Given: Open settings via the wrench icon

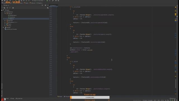Looking at the screenshot, I should (53, 1).
